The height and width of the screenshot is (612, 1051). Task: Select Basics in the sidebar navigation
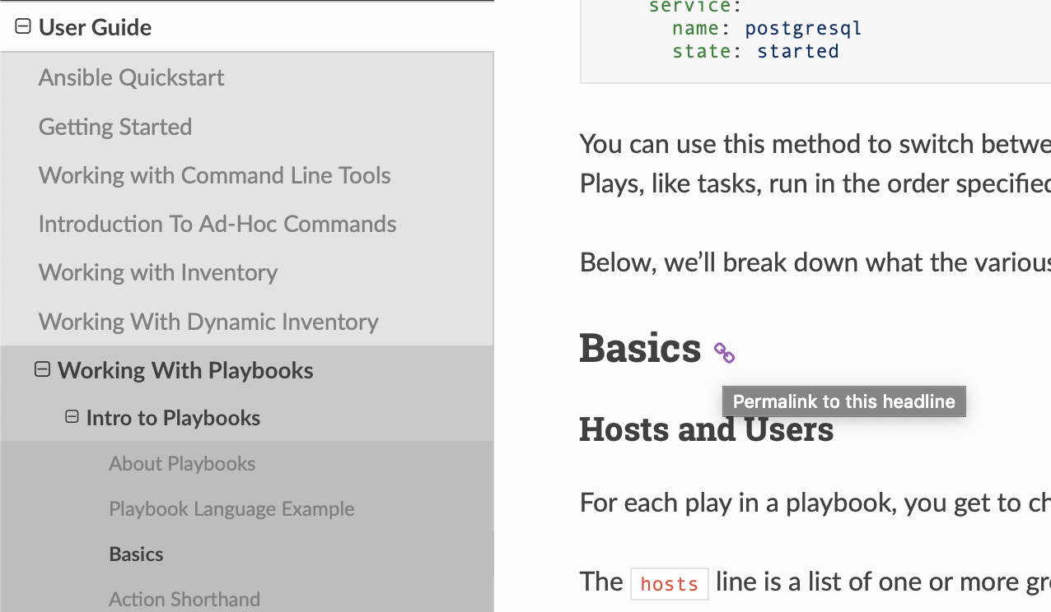coord(136,554)
